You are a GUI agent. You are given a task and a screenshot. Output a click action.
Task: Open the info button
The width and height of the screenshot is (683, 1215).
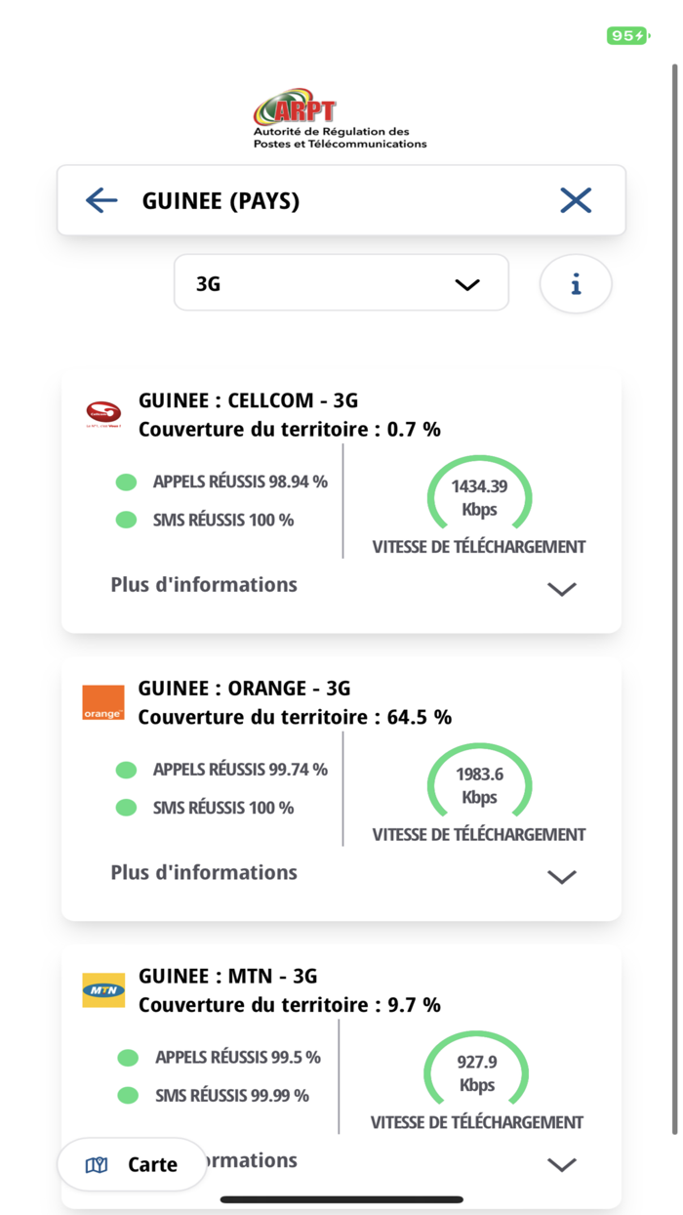(576, 284)
